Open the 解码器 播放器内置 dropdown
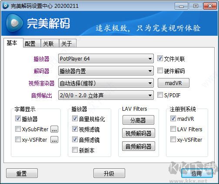 [106, 71]
